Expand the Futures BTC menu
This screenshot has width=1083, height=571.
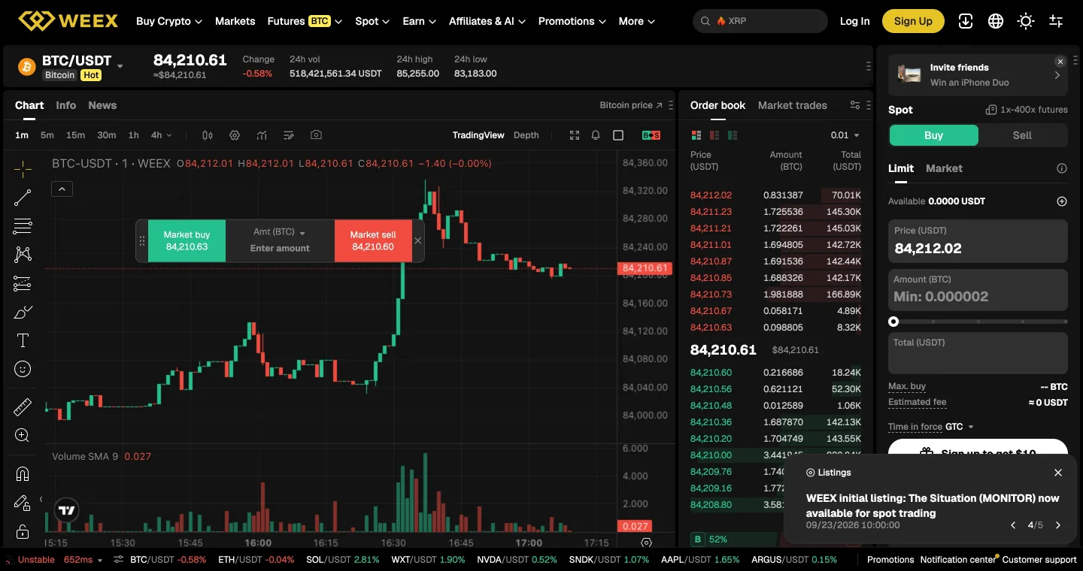point(305,21)
